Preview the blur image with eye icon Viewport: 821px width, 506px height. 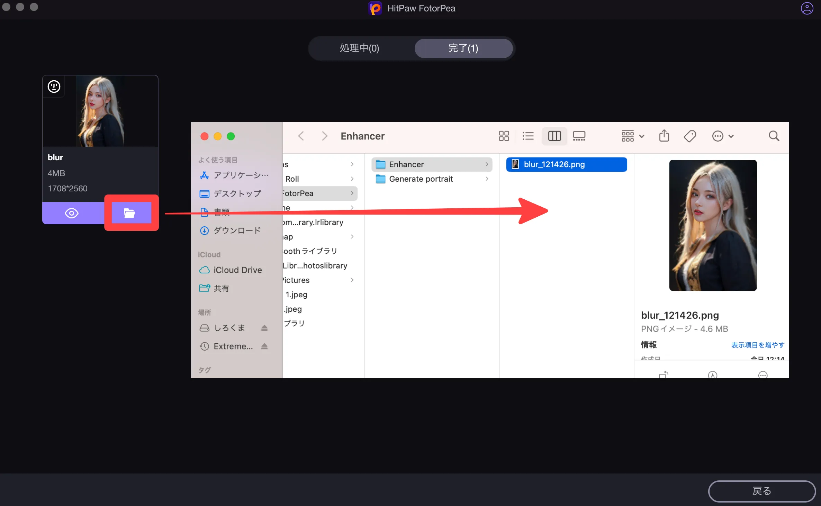(x=72, y=213)
